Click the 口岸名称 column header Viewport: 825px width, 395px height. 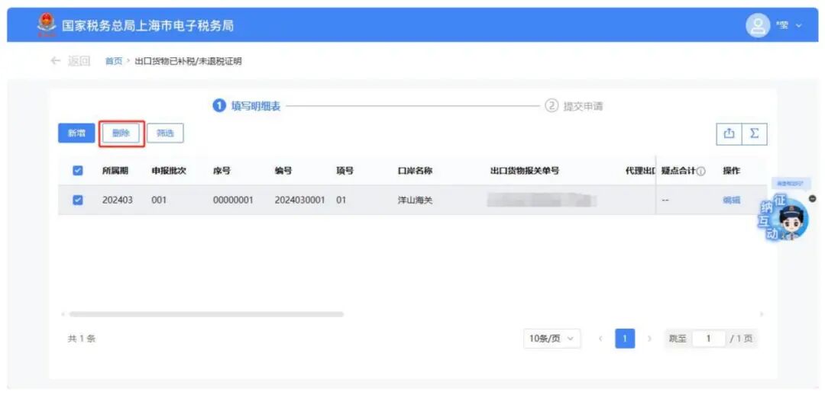coord(415,171)
